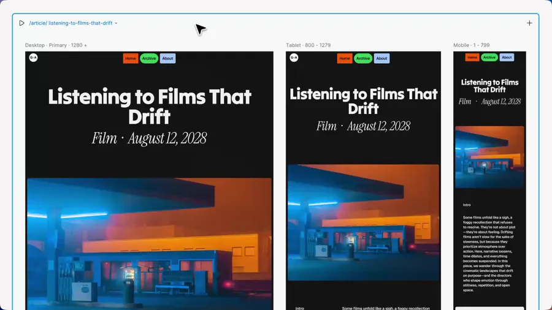Click the plus icon to add breakpoint
Viewport: 552px width, 310px height.
pyautogui.click(x=529, y=23)
